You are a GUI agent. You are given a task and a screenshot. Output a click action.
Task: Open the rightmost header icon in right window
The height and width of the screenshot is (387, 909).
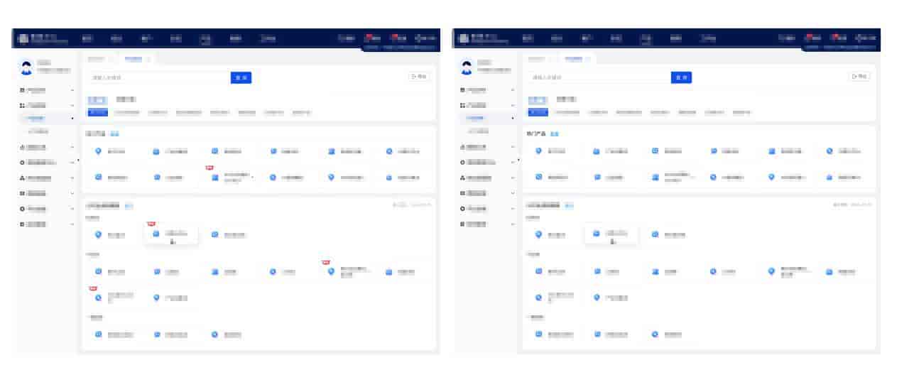[859, 38]
